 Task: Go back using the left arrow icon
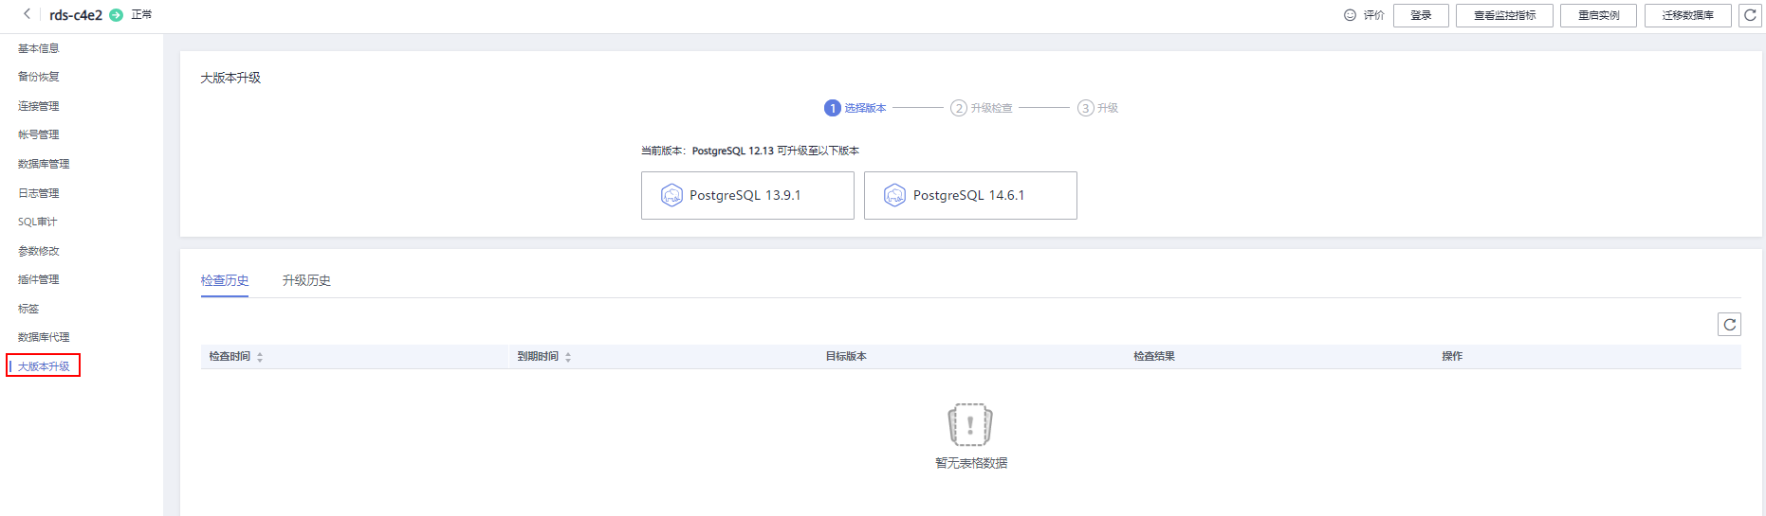coord(27,14)
